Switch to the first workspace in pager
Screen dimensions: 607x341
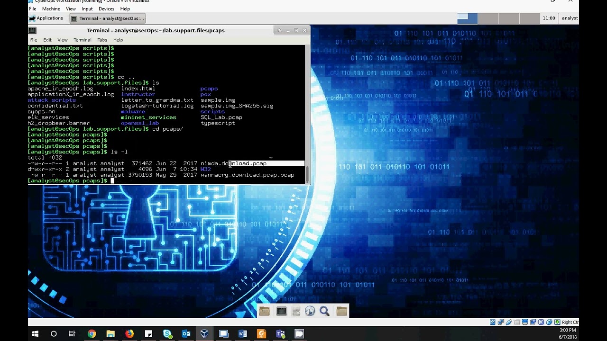point(468,18)
